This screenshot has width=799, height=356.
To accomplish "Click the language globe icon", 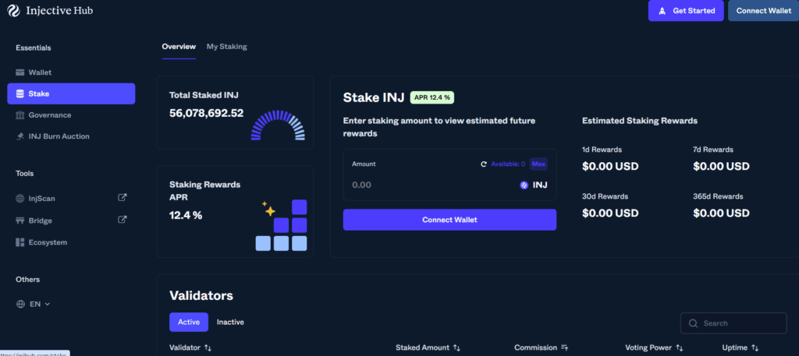I will coord(21,304).
